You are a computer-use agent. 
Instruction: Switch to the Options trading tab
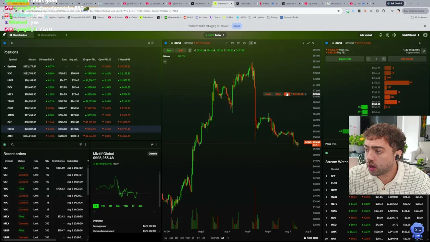click(47, 35)
